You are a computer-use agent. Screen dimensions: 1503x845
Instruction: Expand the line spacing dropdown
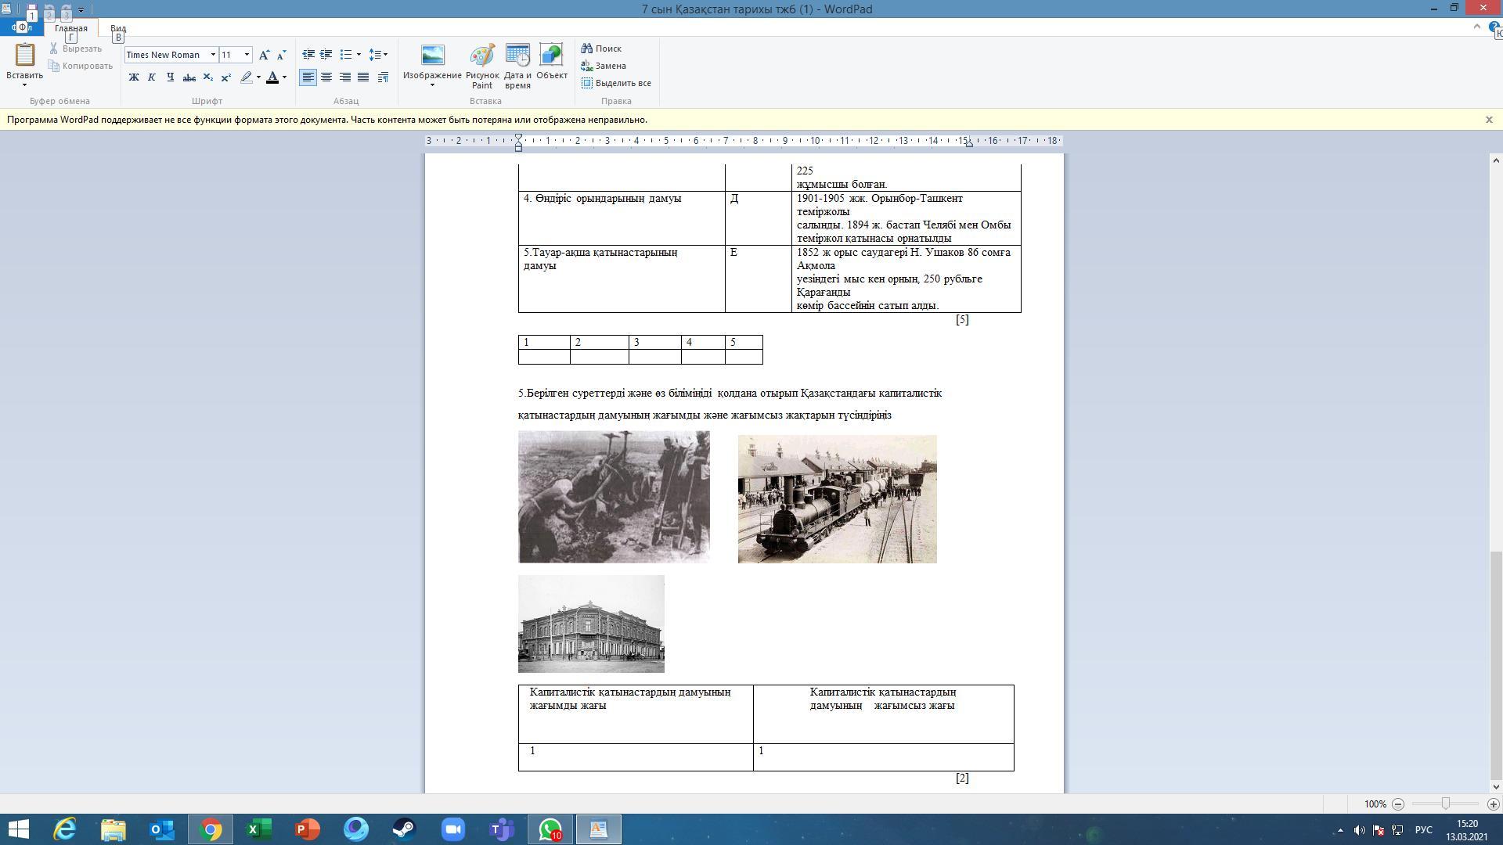(379, 55)
